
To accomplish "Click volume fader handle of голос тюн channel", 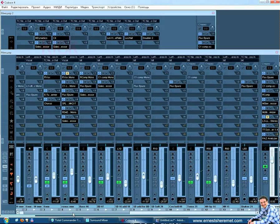I will 72,172.
